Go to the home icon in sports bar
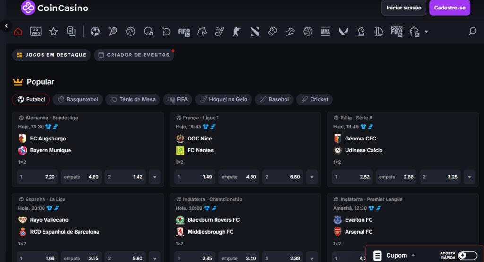484x262 pixels. 18,32
